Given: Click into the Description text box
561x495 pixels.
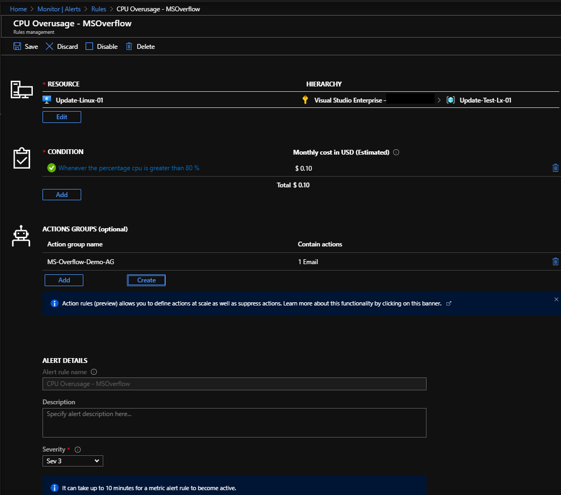Looking at the screenshot, I should click(x=234, y=423).
